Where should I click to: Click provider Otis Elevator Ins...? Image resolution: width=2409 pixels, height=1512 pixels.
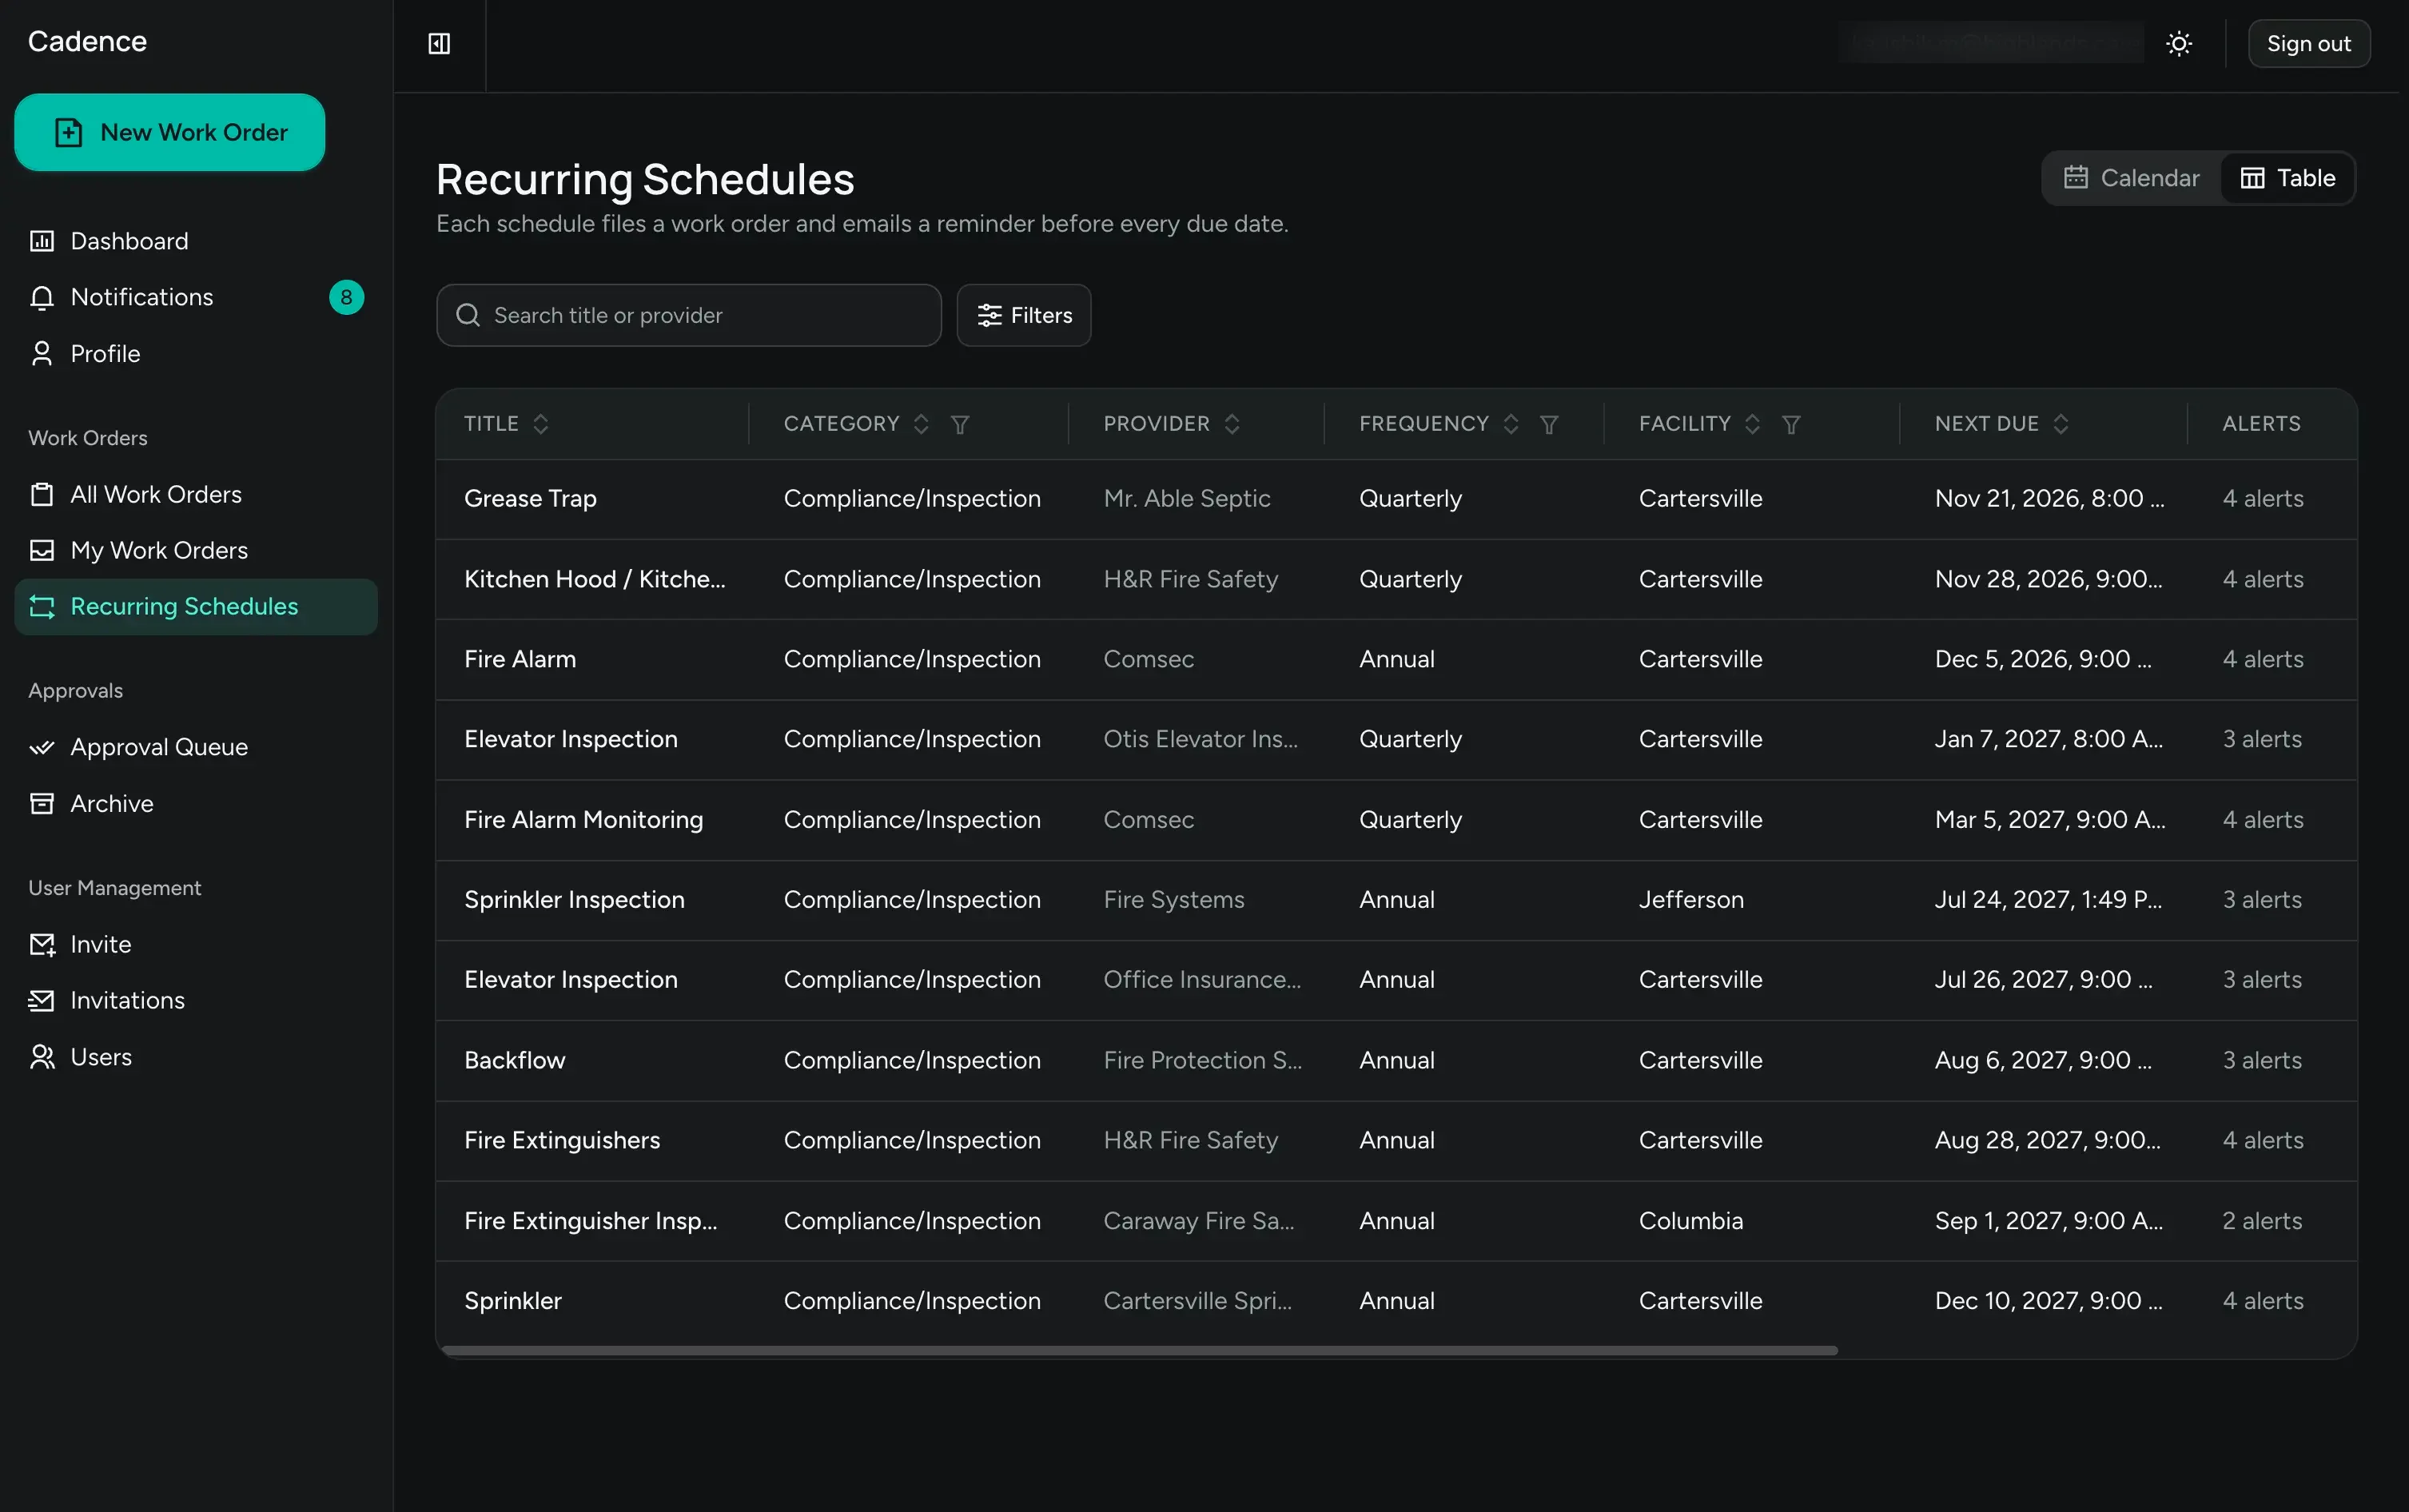(1201, 739)
